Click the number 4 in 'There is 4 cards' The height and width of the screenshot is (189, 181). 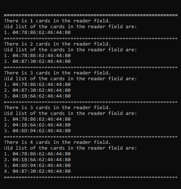31,142
